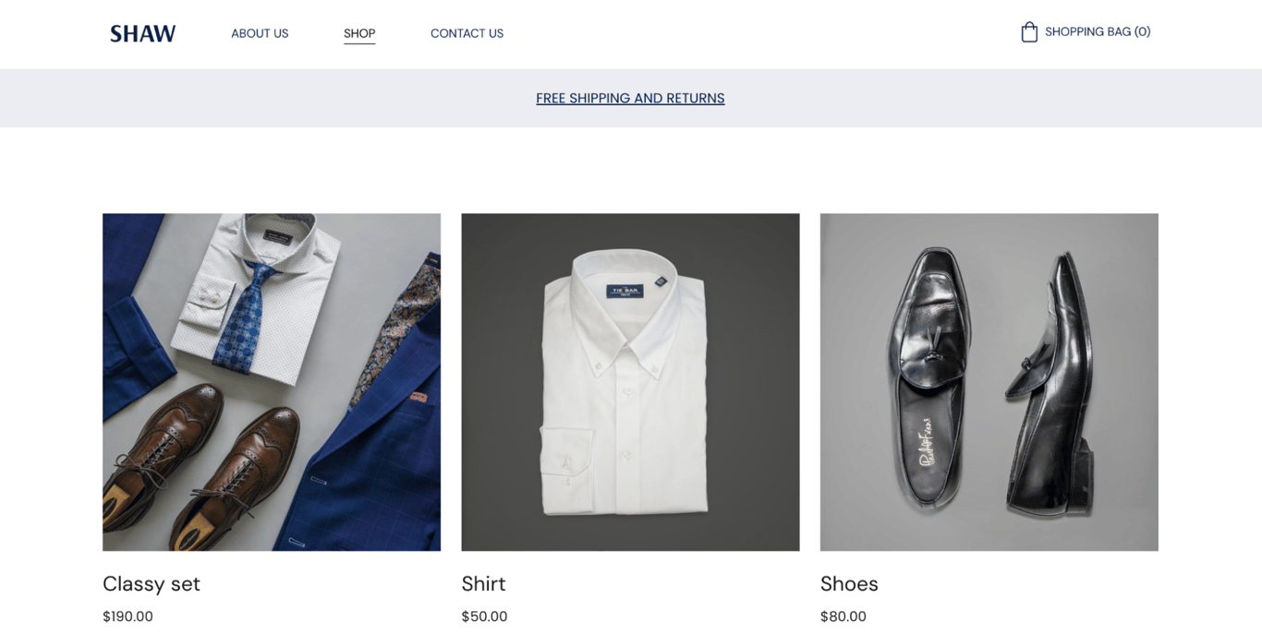Screen dimensions: 1262x634
Task: Click the $190.00 price under Classy set
Action: [x=127, y=616]
